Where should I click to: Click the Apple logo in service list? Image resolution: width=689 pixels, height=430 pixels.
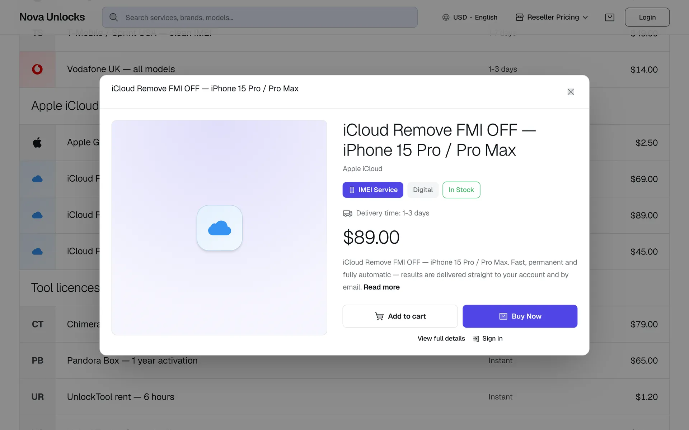coord(37,143)
